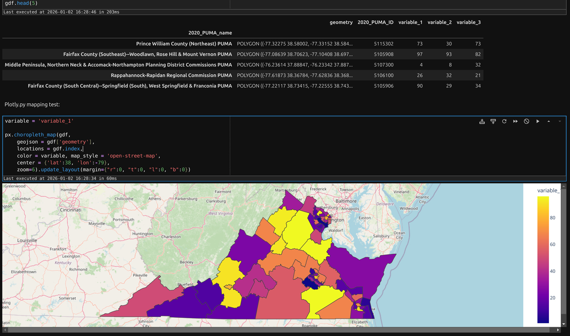Click the yellow top of the colorbar
This screenshot has height=336, width=570.
pyautogui.click(x=543, y=199)
